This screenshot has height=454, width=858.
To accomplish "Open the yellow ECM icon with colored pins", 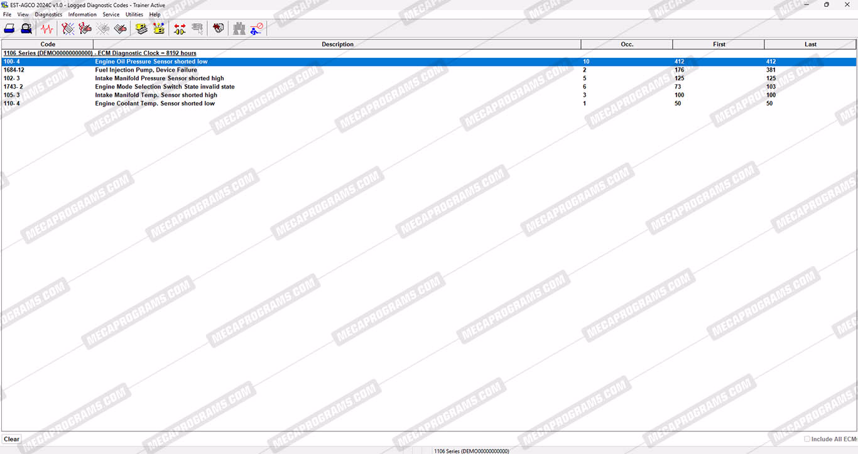I will pos(159,29).
